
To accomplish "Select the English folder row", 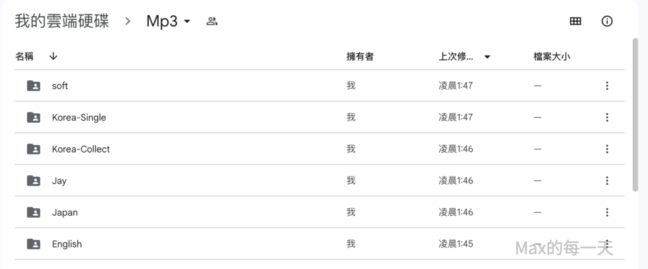I will click(x=190, y=244).
